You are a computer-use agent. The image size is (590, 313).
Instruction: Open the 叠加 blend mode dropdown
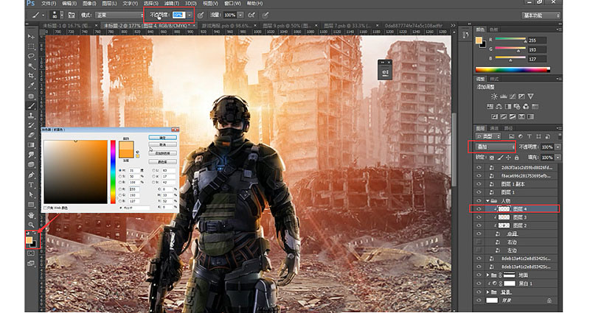tap(495, 147)
